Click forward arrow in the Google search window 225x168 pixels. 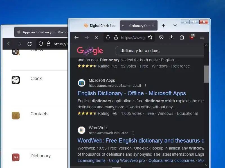tap(87, 38)
